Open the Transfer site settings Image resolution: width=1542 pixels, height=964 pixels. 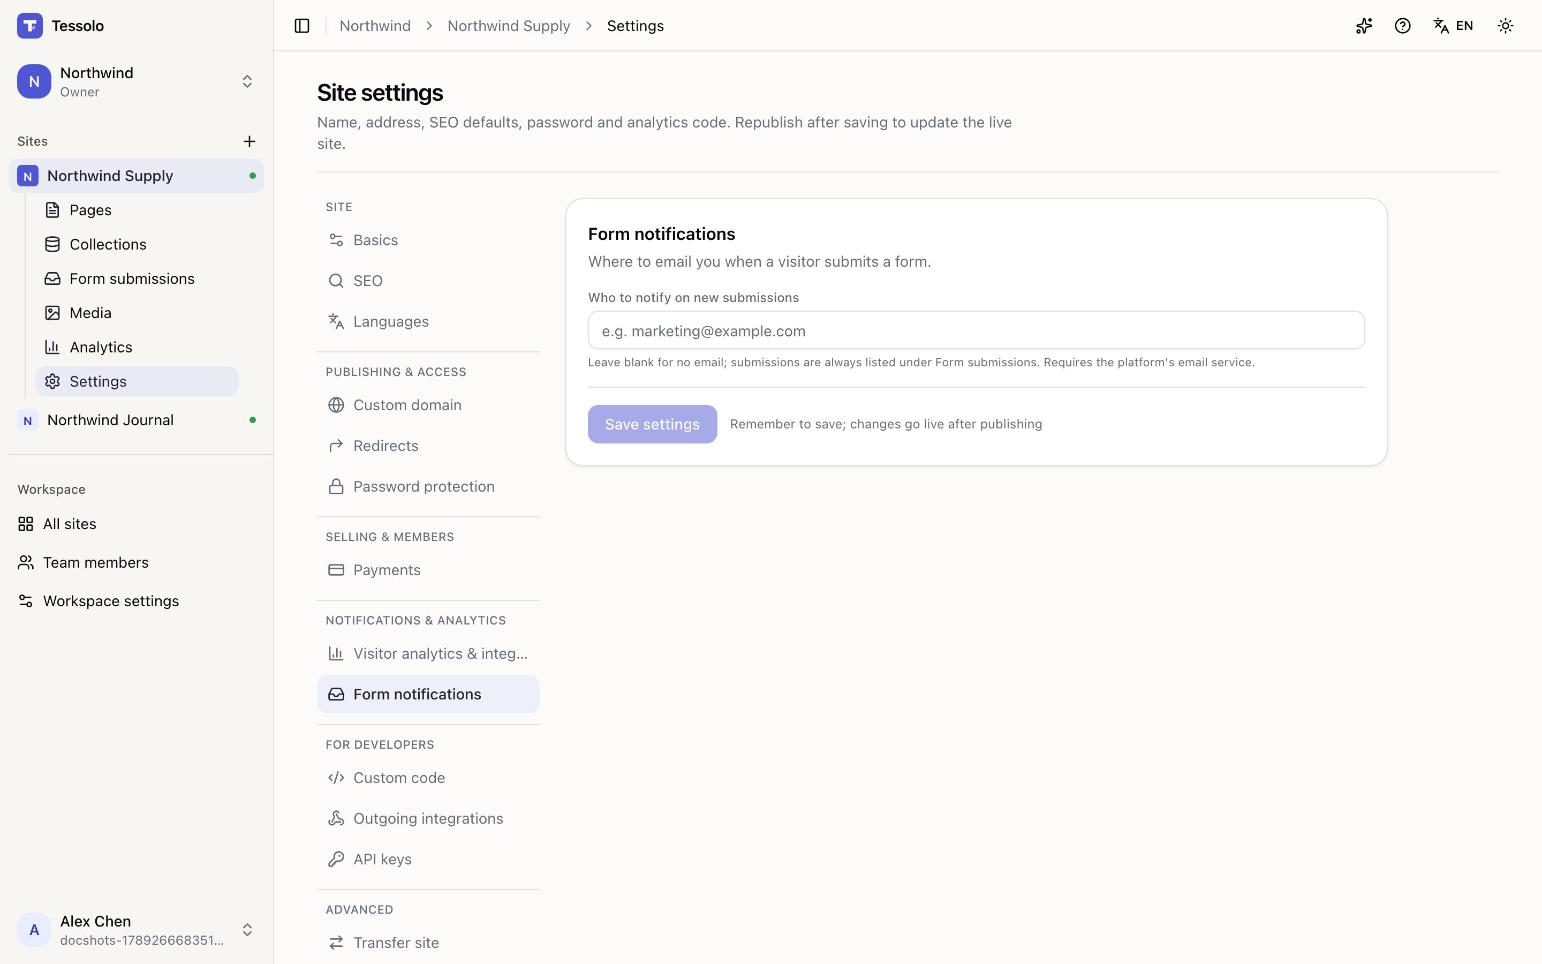click(x=428, y=943)
